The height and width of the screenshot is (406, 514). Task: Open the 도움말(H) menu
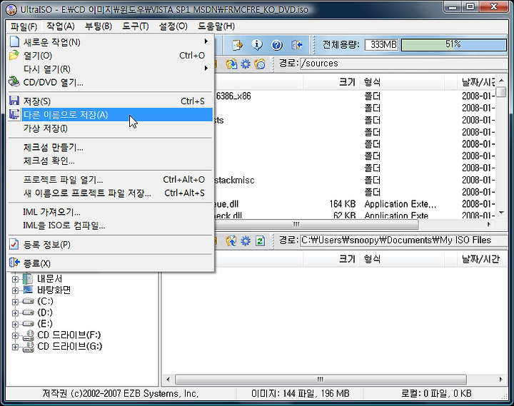click(x=216, y=26)
